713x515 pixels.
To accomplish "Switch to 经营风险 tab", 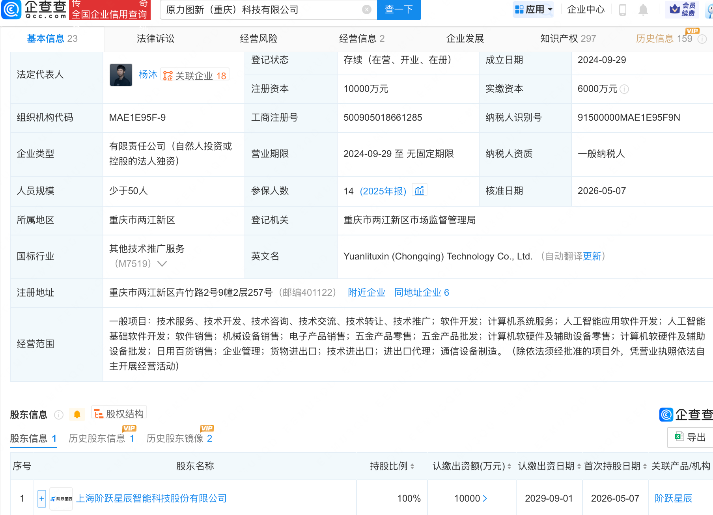I will [x=259, y=39].
